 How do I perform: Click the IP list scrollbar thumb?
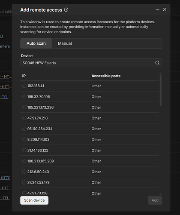pyautogui.click(x=161, y=90)
